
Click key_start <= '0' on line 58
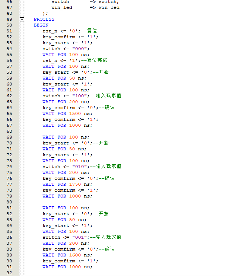click(67, 72)
